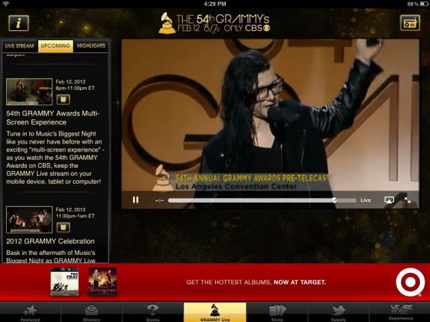
Task: Go to Featured section in bottom bar
Action: point(30,313)
